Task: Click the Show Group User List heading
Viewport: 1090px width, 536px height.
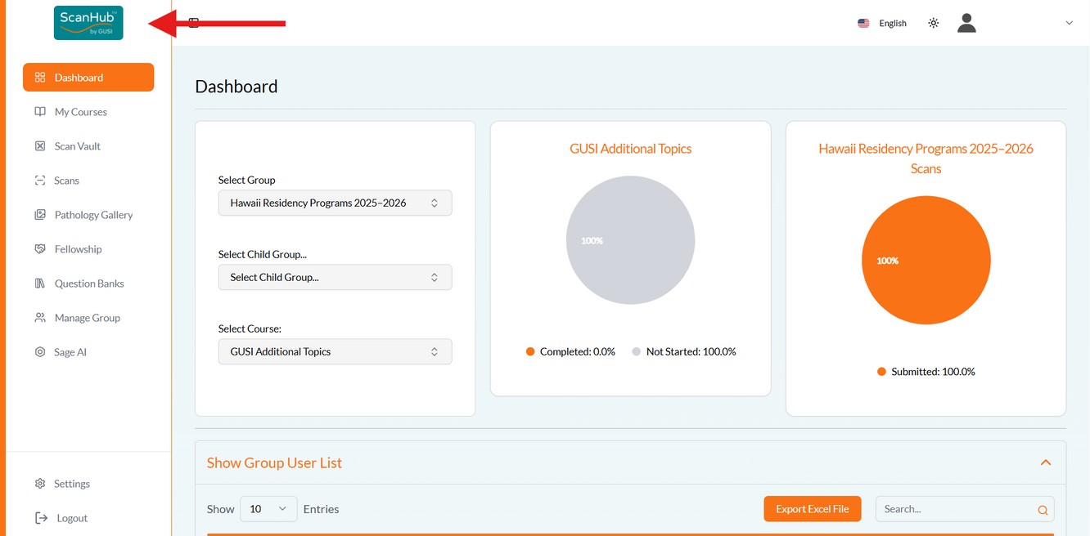Action: (274, 462)
